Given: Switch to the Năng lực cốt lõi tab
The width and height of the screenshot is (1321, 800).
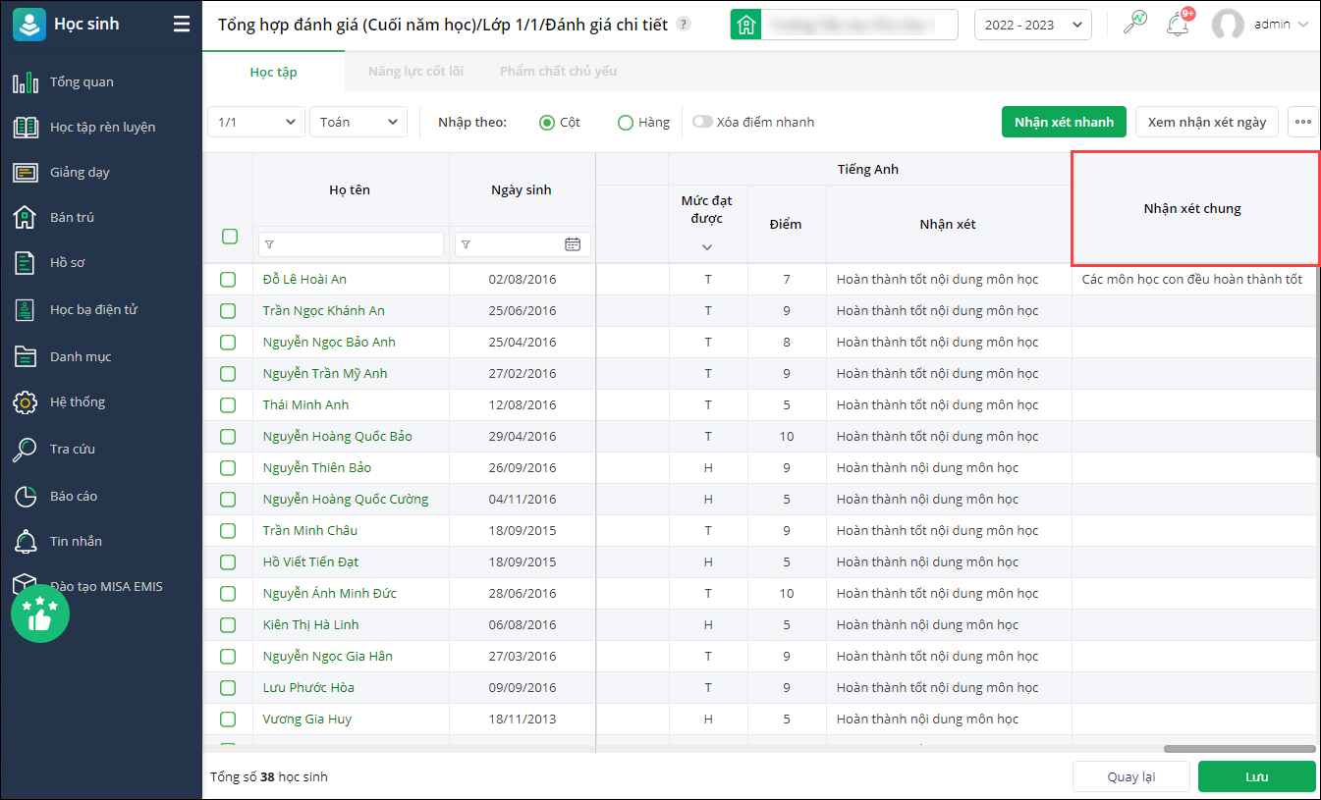Looking at the screenshot, I should coord(415,72).
